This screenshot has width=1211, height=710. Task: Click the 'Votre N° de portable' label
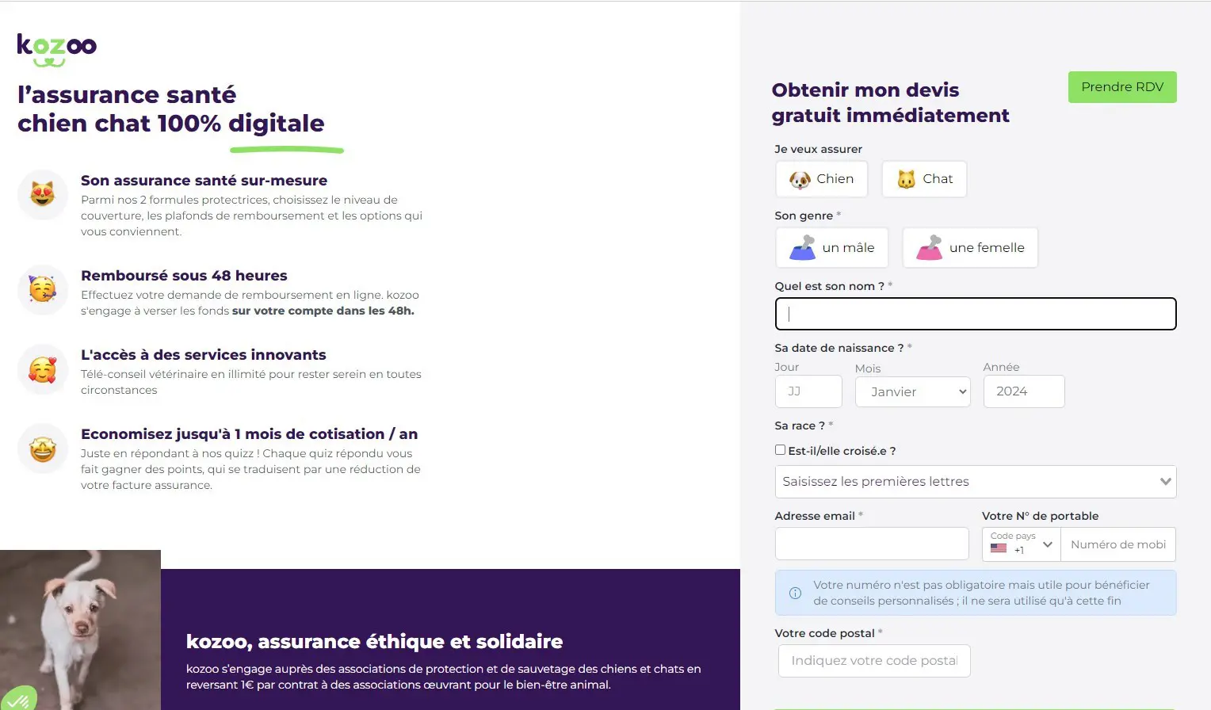click(x=1040, y=516)
